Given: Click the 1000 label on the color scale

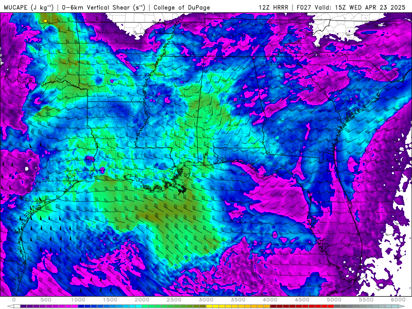Looking at the screenshot, I should (x=78, y=300).
